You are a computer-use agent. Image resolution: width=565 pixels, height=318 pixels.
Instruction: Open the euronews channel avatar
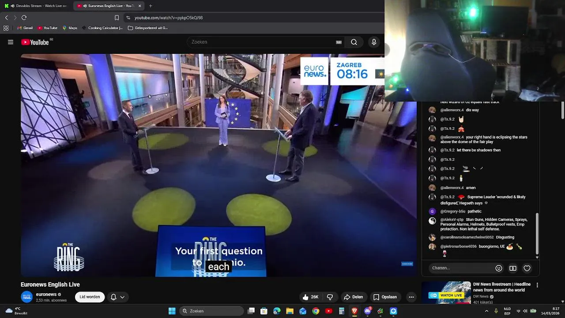coord(26,297)
